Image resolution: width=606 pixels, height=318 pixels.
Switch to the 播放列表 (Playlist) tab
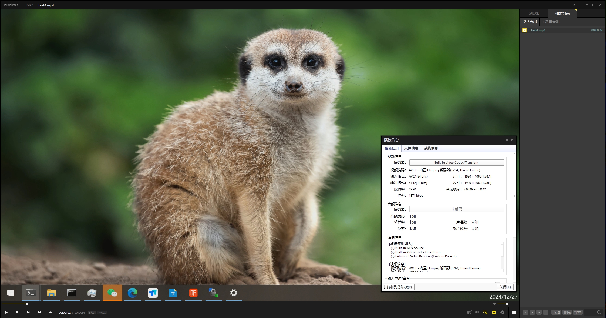pyautogui.click(x=563, y=13)
